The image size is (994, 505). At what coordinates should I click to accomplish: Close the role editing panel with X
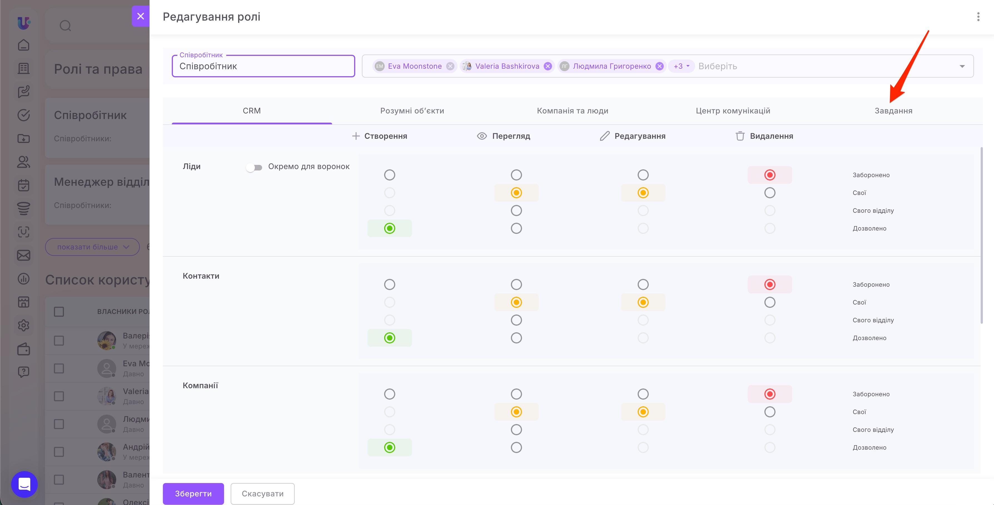[x=140, y=16]
